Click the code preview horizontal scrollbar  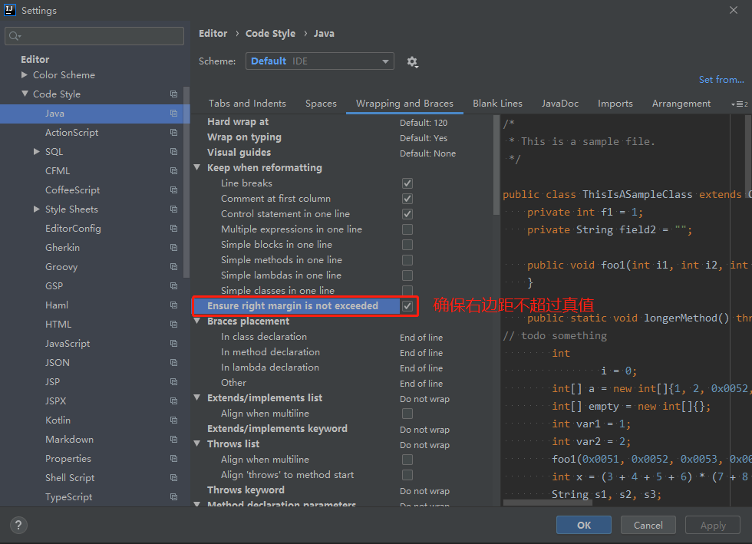[x=547, y=503]
